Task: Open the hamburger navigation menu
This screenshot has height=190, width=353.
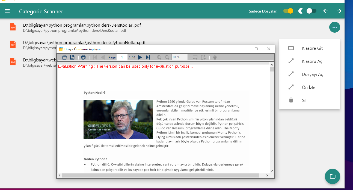Action: (x=7, y=11)
